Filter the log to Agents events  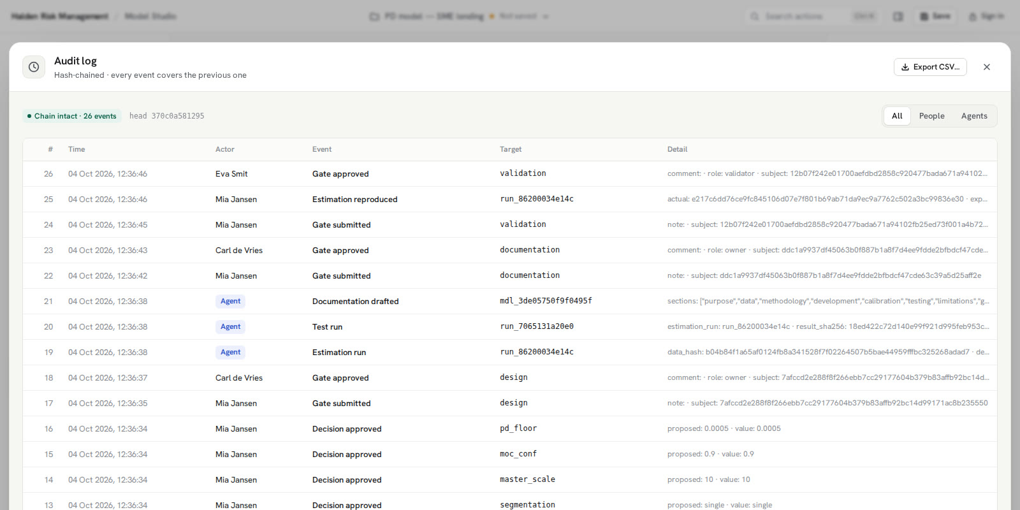coord(974,116)
